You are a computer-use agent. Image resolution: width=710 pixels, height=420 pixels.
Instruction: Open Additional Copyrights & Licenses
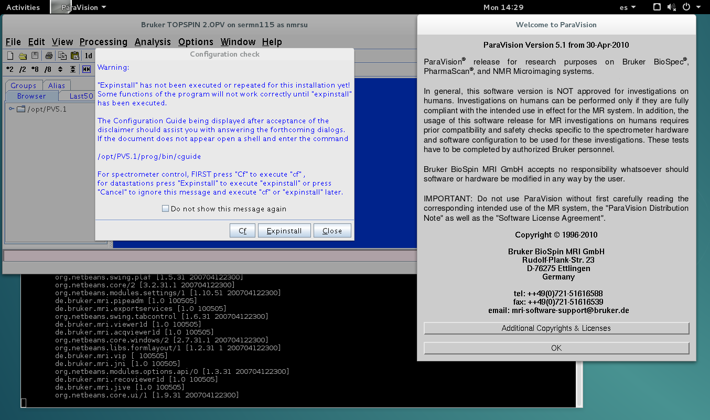point(556,328)
